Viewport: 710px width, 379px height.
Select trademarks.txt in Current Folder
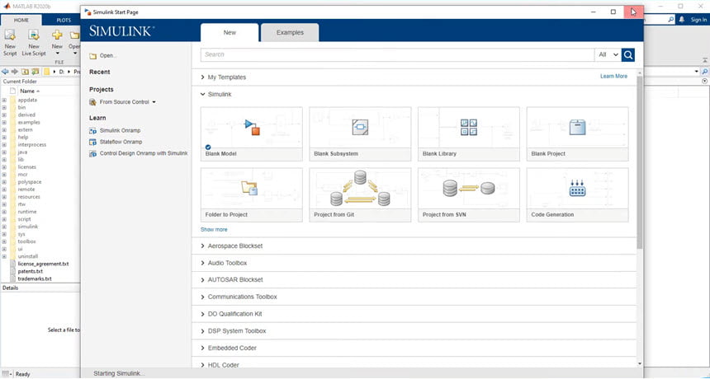click(x=35, y=278)
